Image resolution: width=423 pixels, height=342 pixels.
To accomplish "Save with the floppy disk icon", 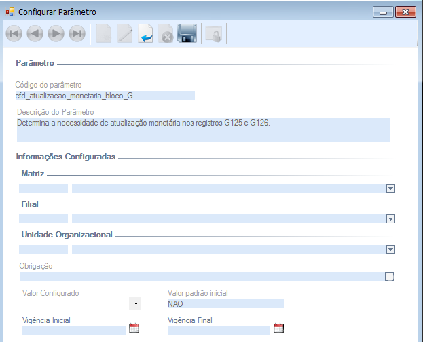I will tap(187, 33).
